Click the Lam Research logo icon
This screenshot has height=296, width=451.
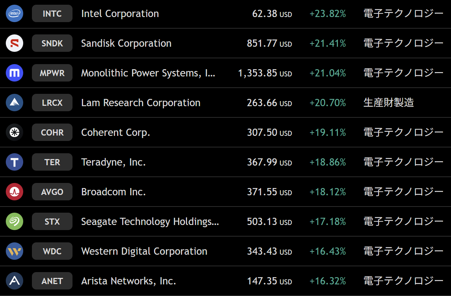[15, 103]
